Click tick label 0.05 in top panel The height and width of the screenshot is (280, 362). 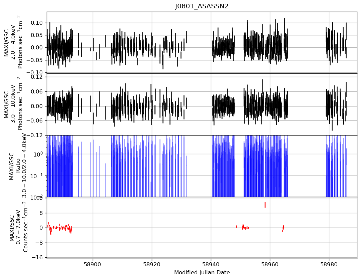pos(37,35)
